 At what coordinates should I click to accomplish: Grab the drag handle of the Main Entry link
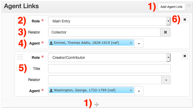[20, 19]
